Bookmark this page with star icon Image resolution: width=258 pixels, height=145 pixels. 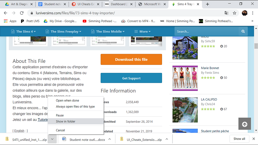[235, 13]
